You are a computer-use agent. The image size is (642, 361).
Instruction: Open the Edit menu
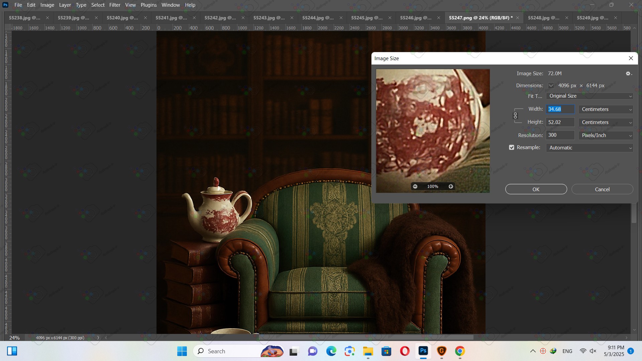point(31,5)
